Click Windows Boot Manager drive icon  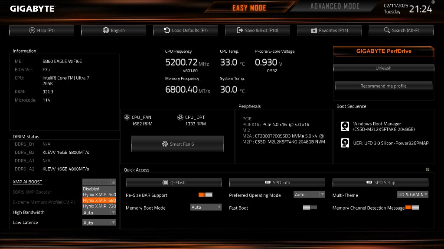point(345,126)
